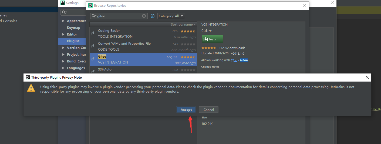Click the v2018.1.0 version text
This screenshot has width=381, height=144.
[238, 53]
